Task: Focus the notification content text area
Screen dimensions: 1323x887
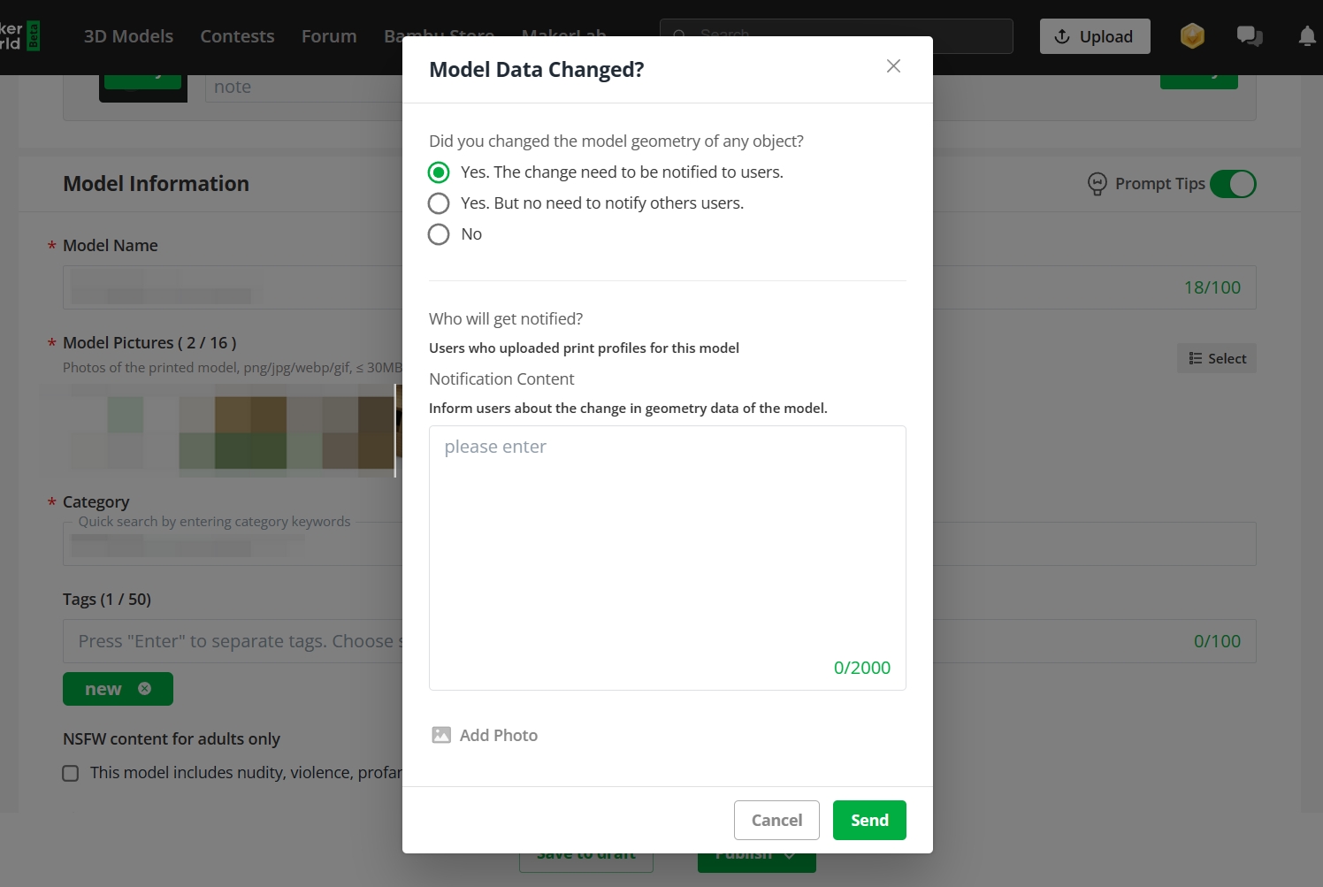Action: click(668, 558)
